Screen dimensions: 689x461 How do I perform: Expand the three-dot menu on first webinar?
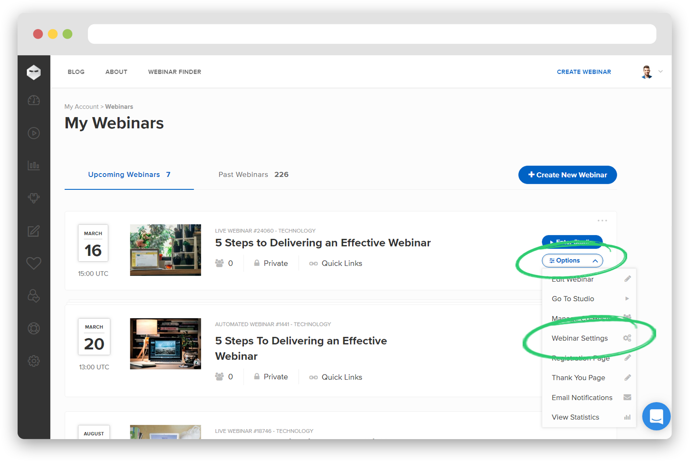(602, 220)
